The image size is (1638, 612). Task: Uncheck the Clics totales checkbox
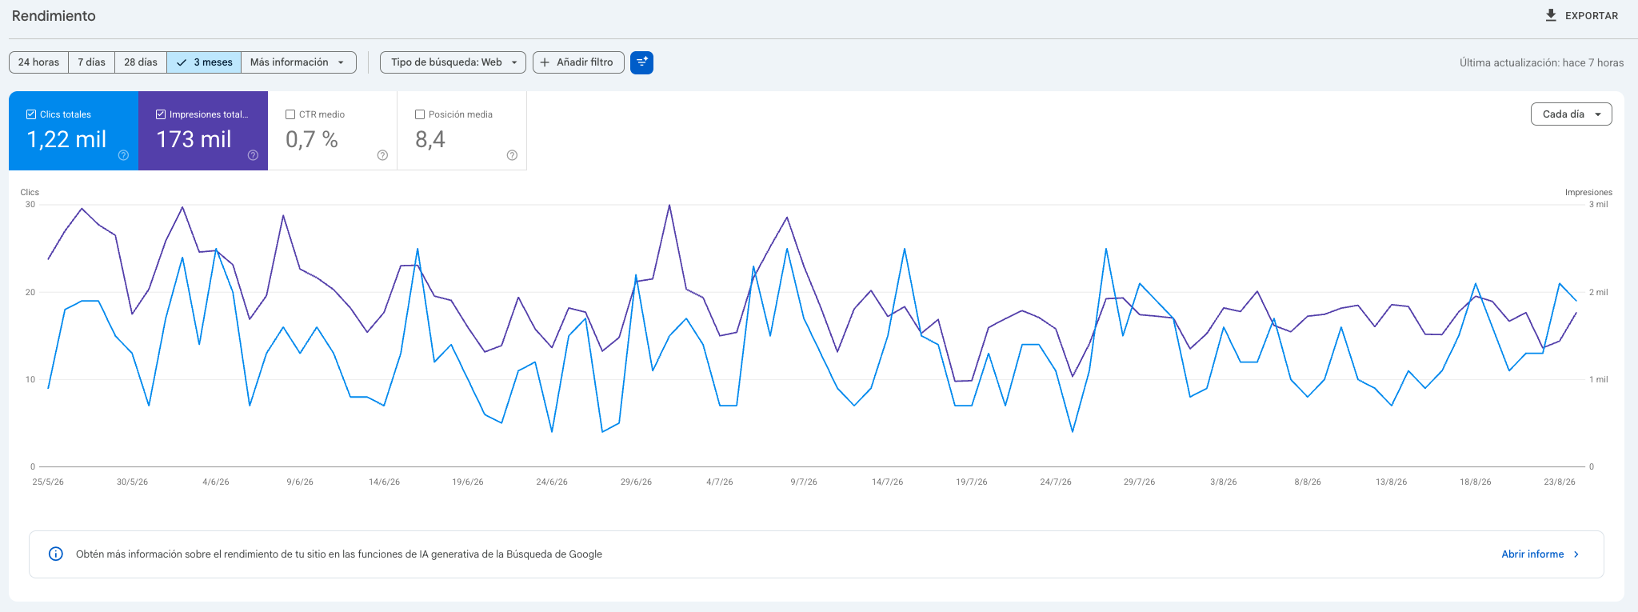[x=31, y=114]
